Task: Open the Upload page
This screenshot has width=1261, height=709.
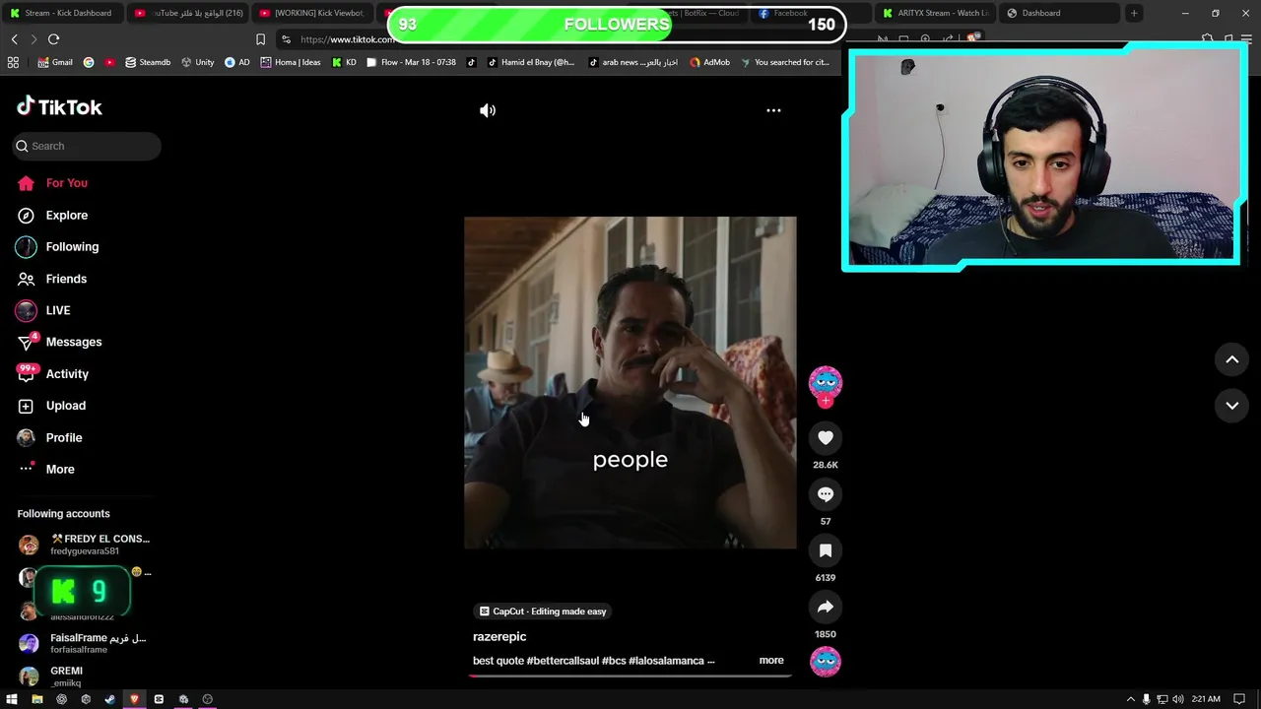Action: pos(65,406)
